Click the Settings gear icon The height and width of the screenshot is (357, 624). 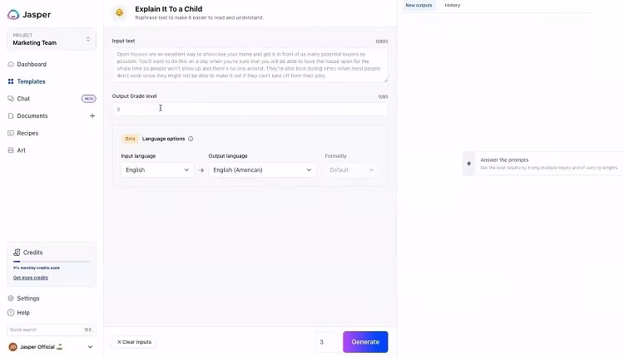click(x=10, y=298)
